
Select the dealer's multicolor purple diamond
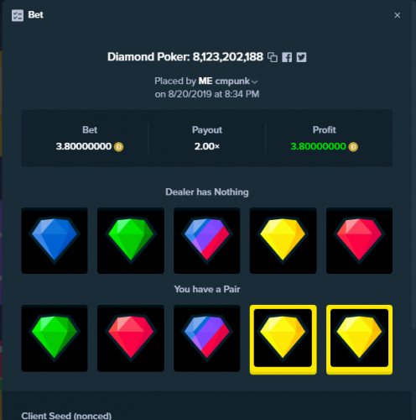click(207, 240)
